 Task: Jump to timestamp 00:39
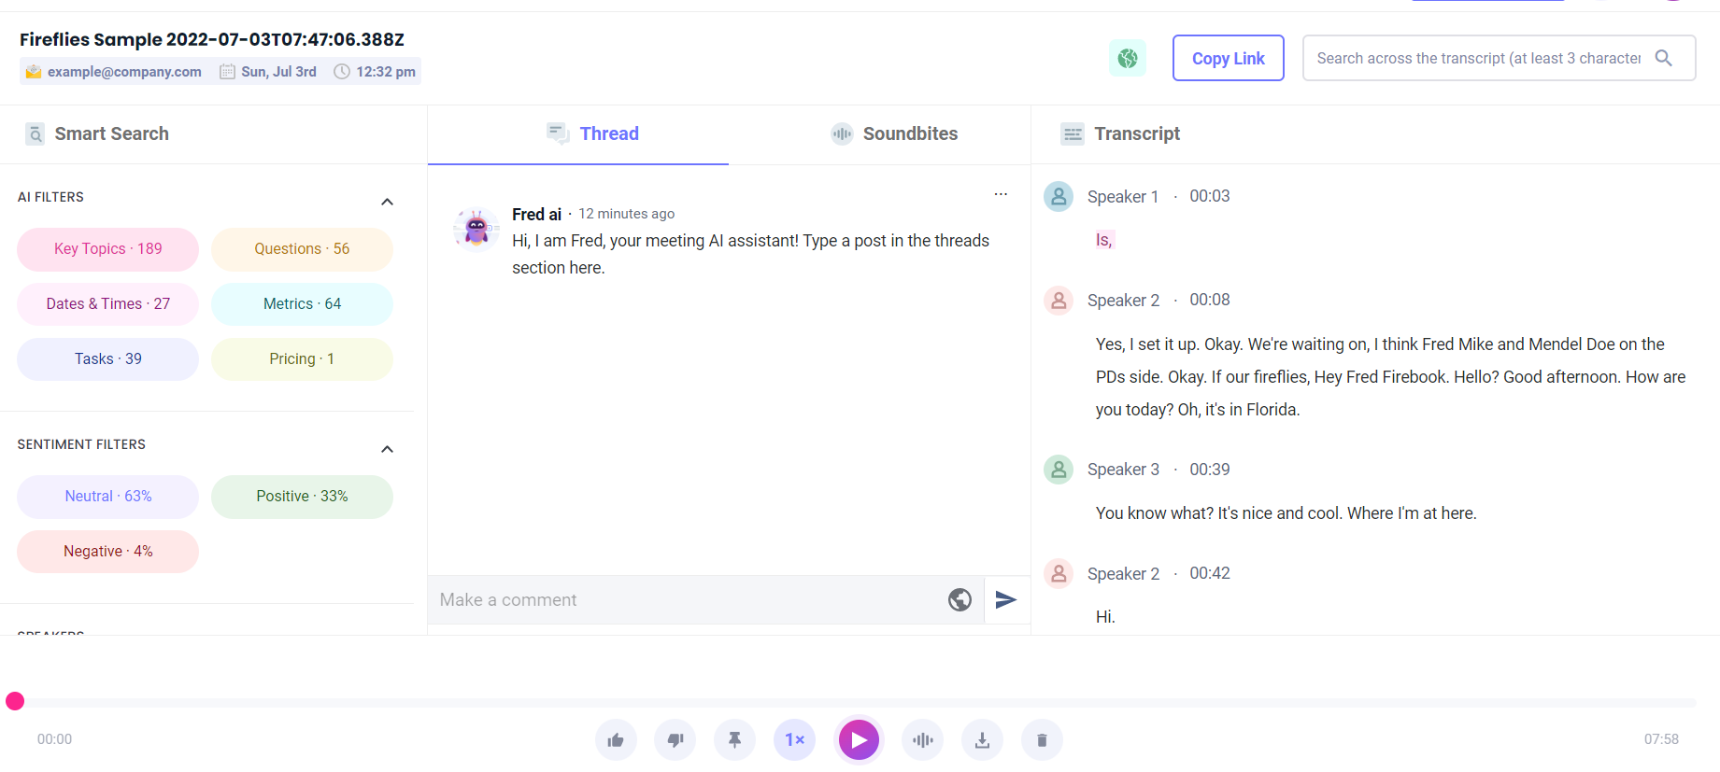1210,470
